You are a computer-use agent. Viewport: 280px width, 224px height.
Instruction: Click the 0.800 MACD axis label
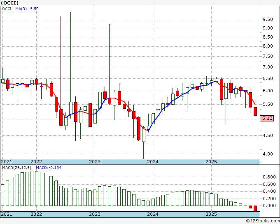tap(269, 177)
